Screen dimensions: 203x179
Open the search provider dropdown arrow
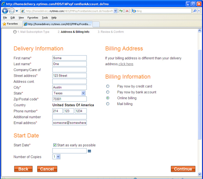point(199,11)
